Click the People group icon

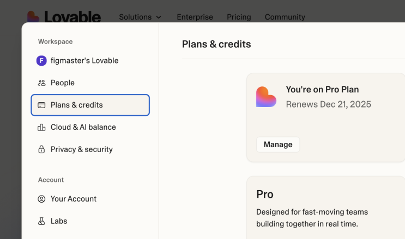pos(41,83)
